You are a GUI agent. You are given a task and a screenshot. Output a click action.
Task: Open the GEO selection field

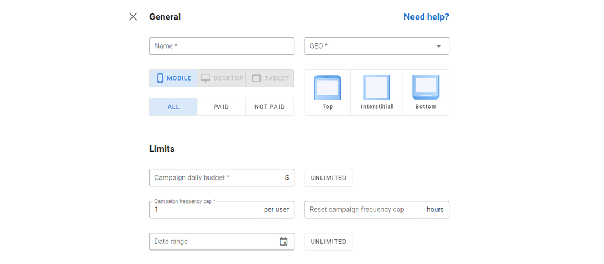[x=369, y=46]
